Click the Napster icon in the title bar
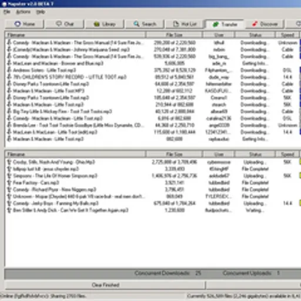This screenshot has height=301, width=301. coord(4,4)
